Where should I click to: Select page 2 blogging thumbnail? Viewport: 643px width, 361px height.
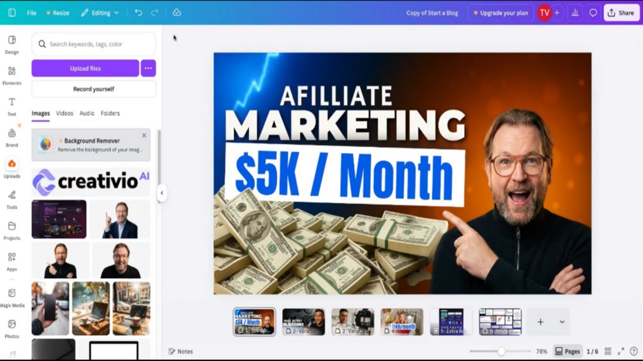(x=303, y=322)
